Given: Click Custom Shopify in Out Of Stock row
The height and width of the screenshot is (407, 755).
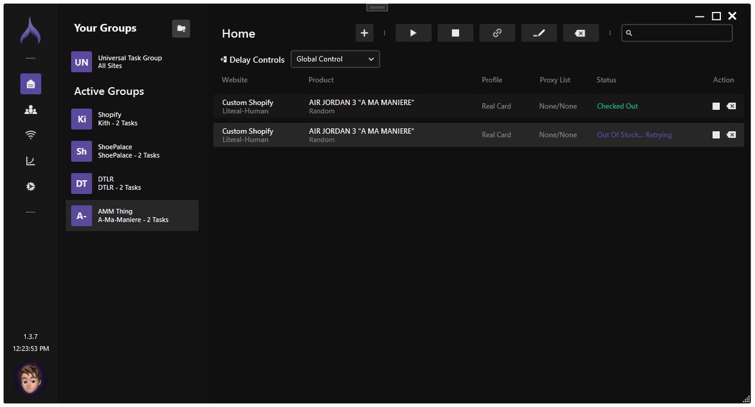Looking at the screenshot, I should (248, 131).
